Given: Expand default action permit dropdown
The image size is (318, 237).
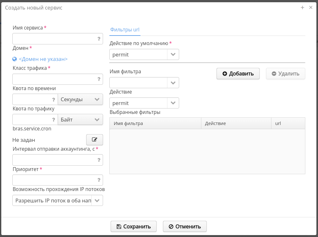Looking at the screenshot, I should point(173,55).
